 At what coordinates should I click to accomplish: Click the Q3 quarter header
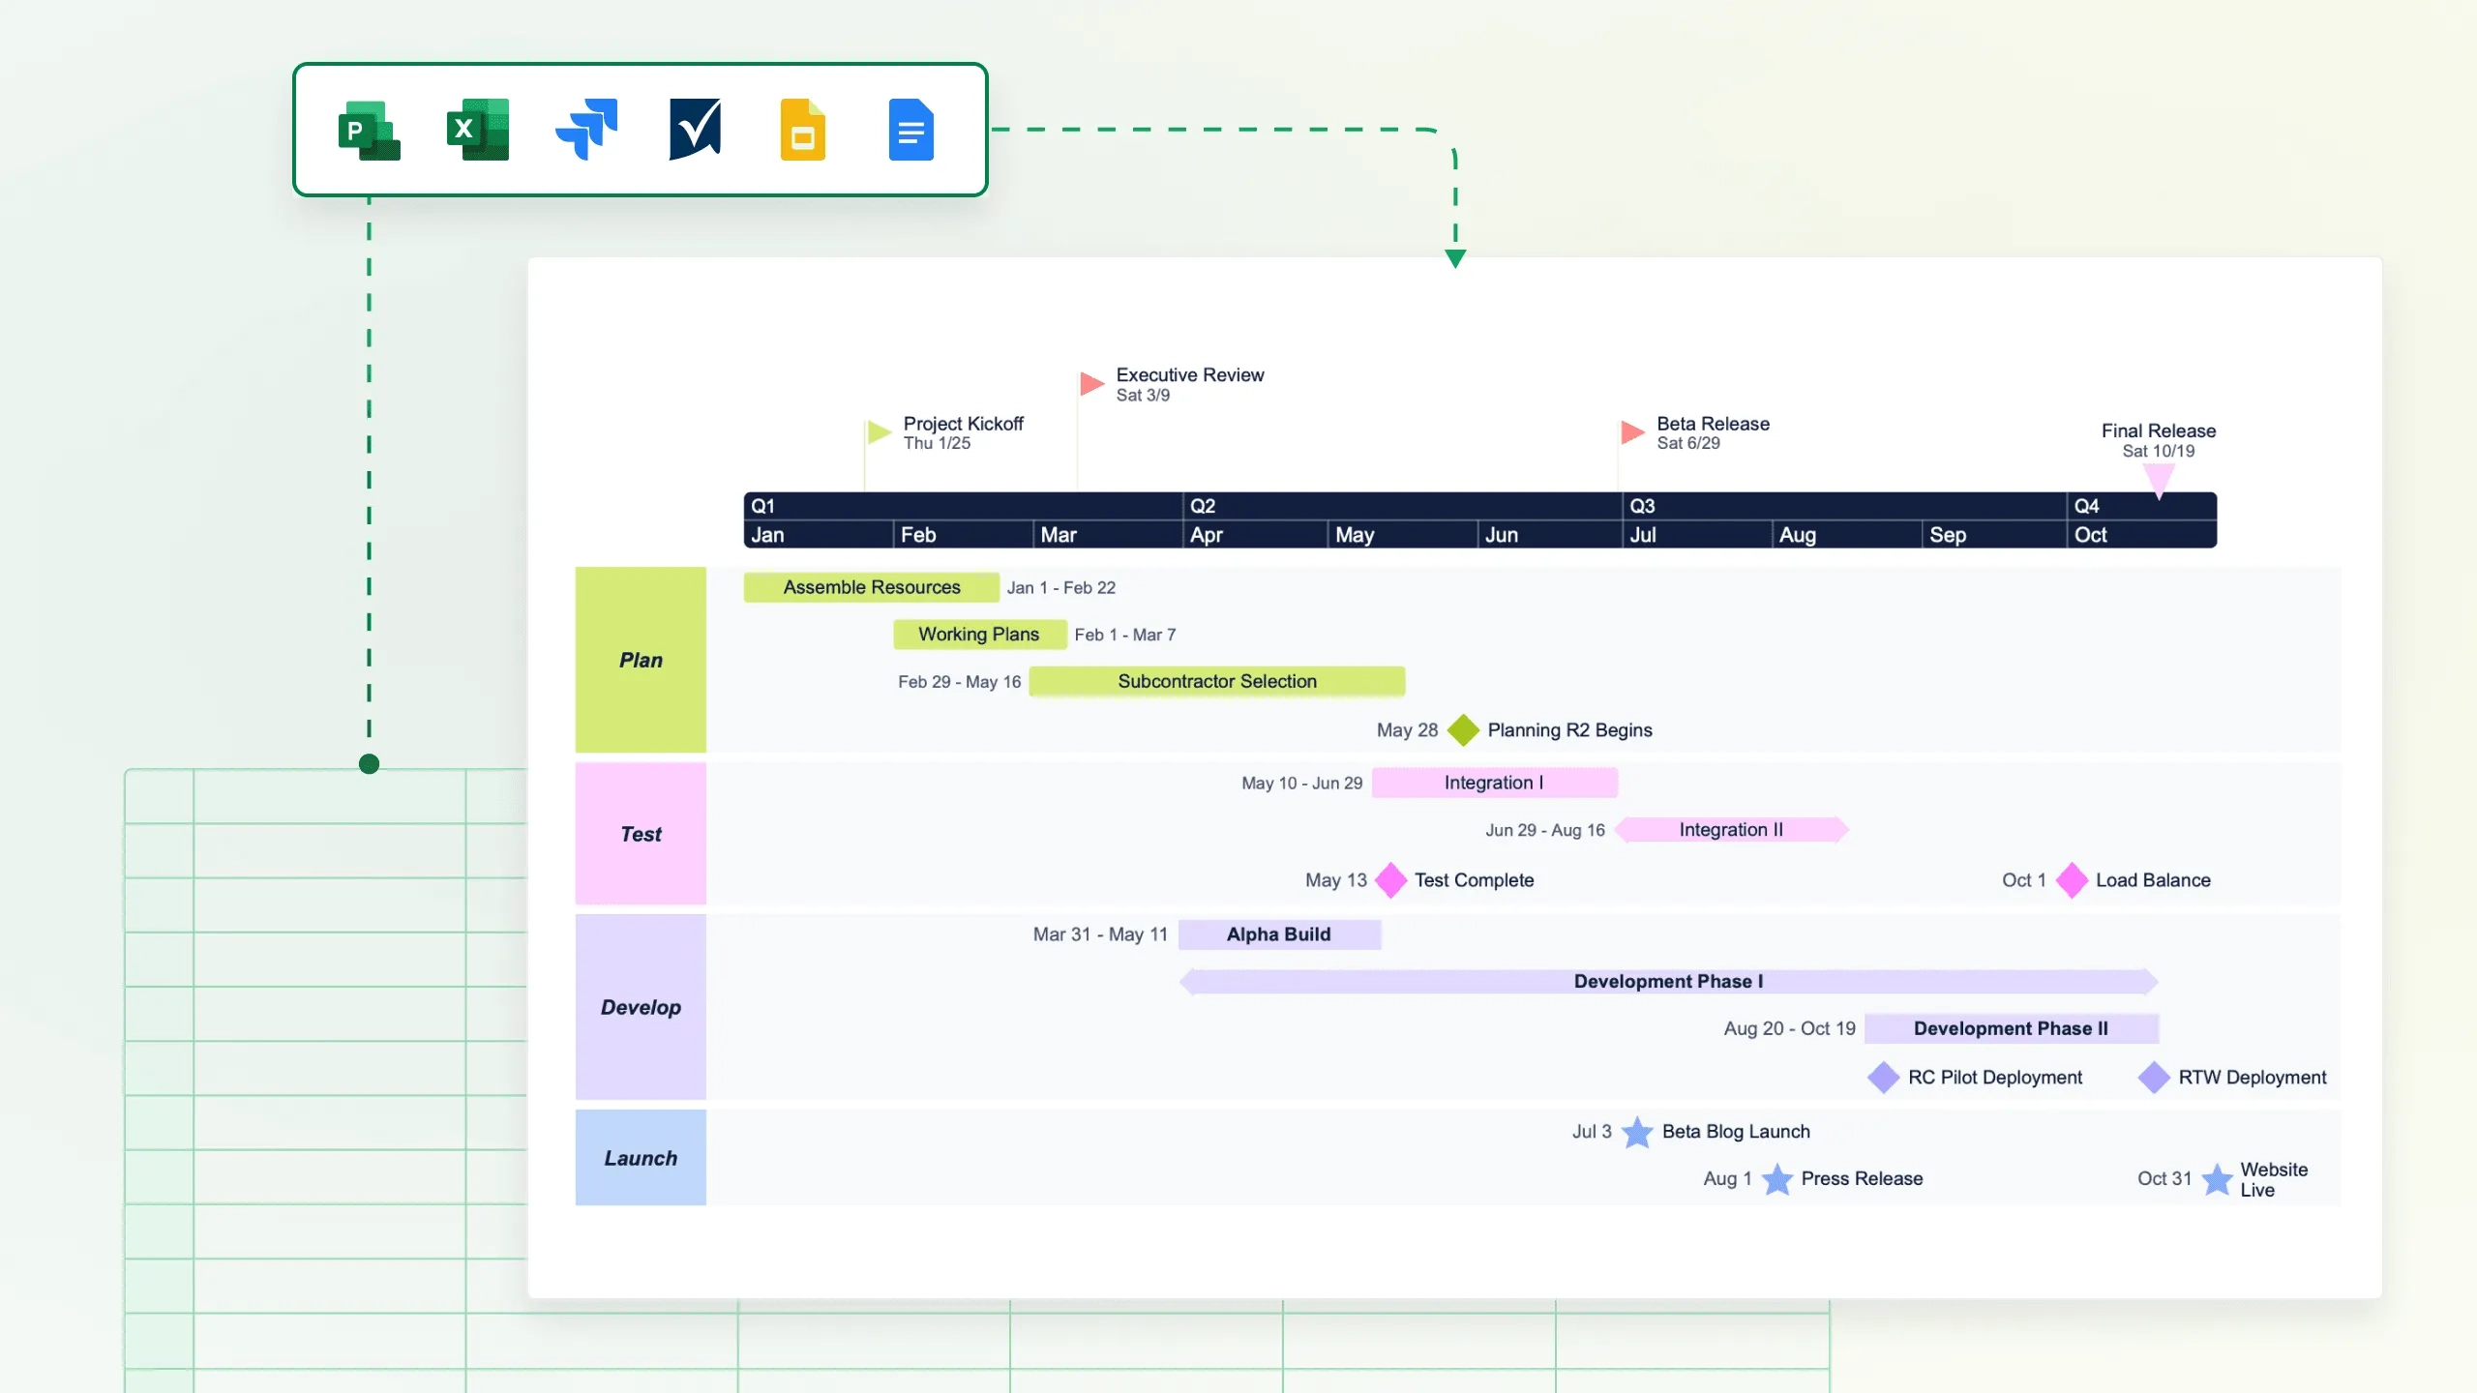click(1643, 506)
